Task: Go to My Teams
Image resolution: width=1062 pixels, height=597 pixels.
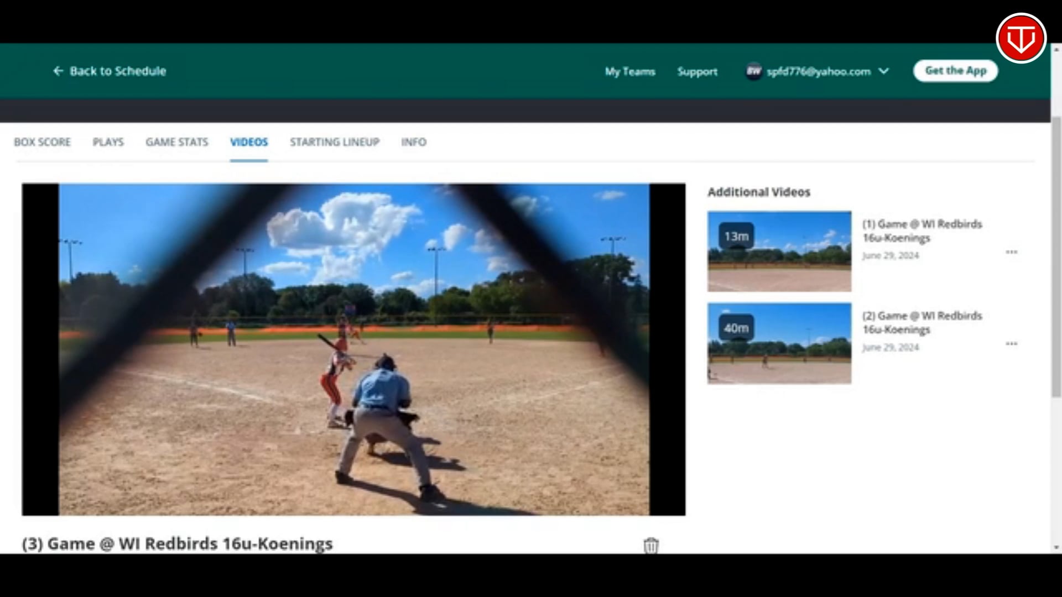Action: [629, 72]
